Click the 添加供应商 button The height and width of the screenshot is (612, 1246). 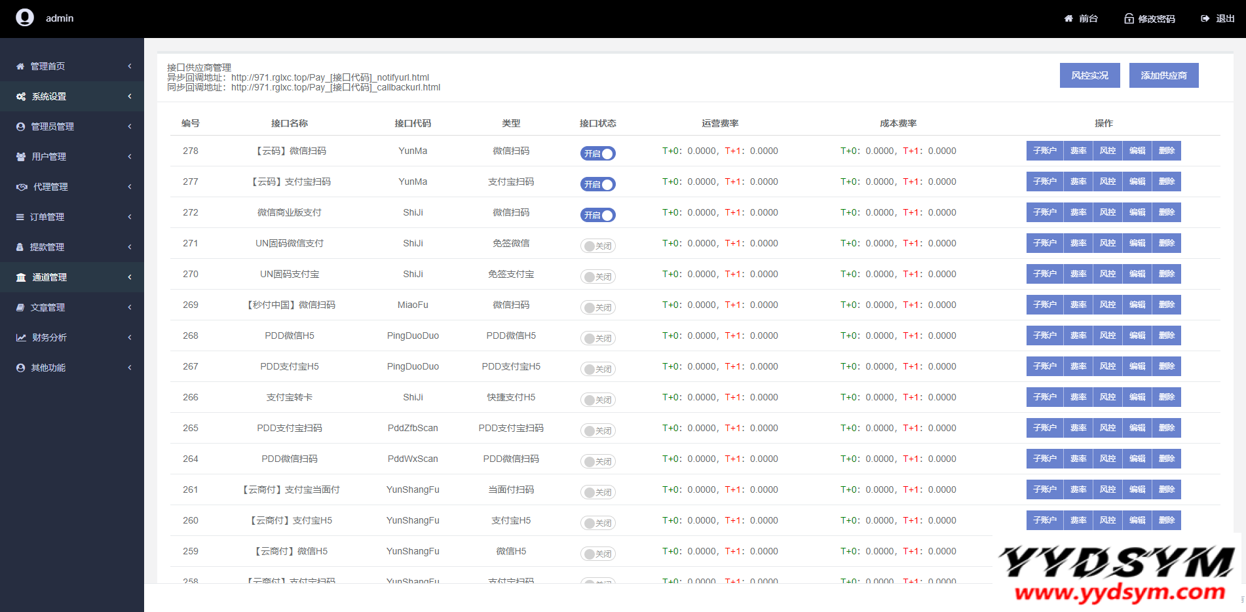(x=1163, y=75)
